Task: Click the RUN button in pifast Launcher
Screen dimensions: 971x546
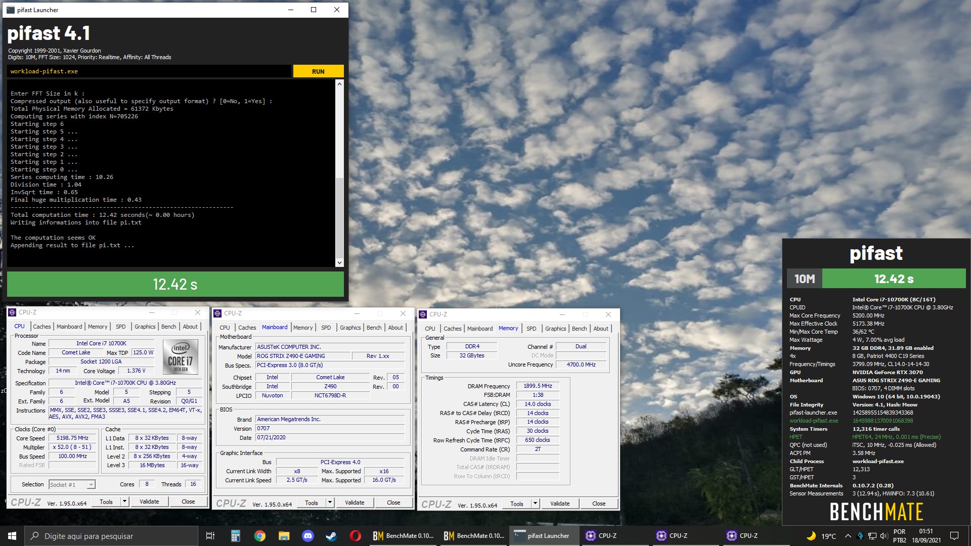Action: pyautogui.click(x=318, y=71)
